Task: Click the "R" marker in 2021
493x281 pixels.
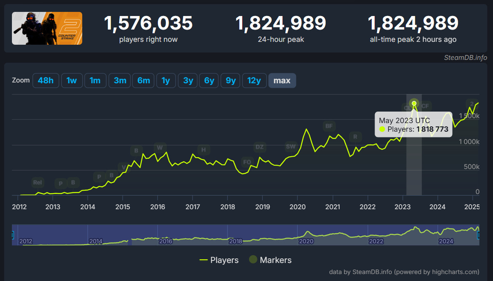Action: (355, 137)
